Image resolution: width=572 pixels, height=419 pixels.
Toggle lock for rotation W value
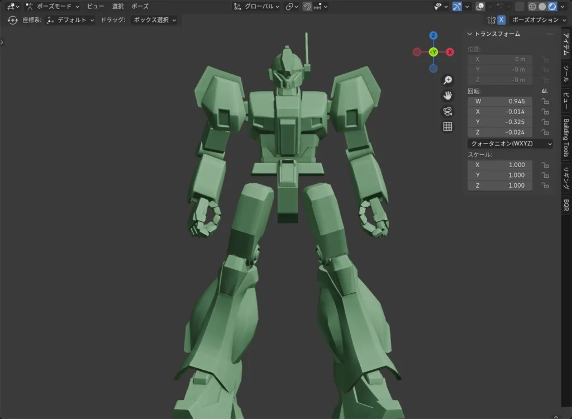tap(545, 102)
